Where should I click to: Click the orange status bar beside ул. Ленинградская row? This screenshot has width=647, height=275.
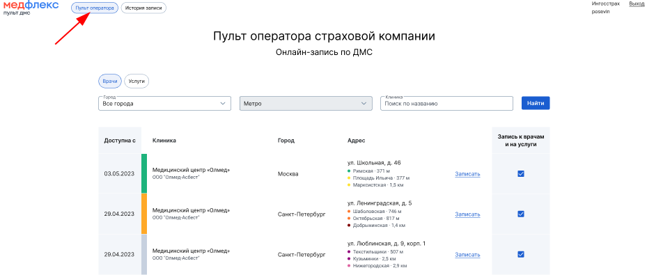(x=144, y=214)
